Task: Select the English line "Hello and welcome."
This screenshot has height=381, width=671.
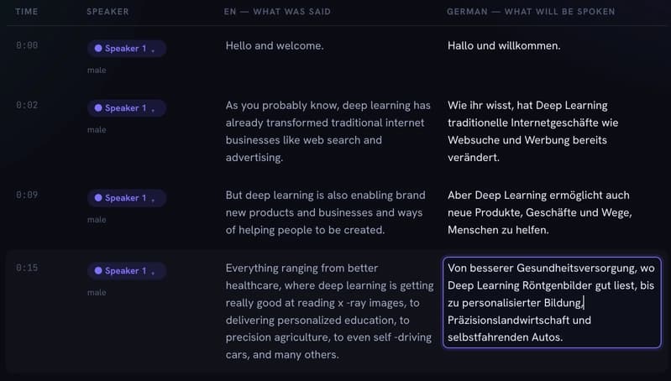Action: click(275, 46)
